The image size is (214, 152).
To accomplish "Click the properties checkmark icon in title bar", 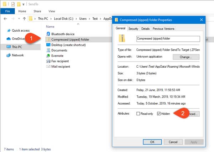I will coord(13,4).
